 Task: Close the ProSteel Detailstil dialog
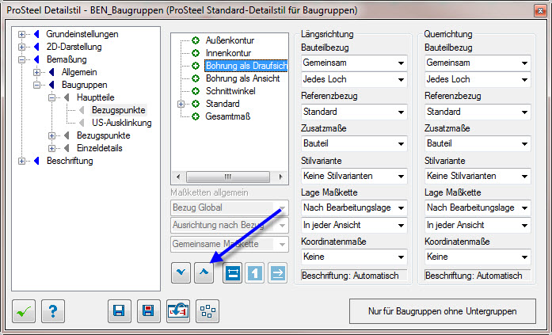point(540,11)
